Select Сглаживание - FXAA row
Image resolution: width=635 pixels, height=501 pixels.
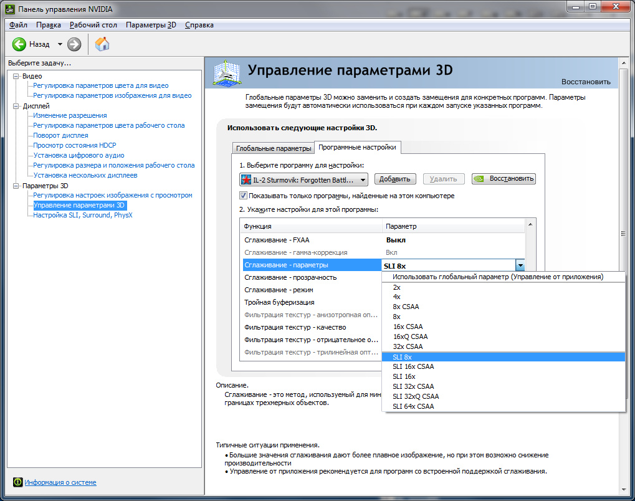tap(383, 240)
